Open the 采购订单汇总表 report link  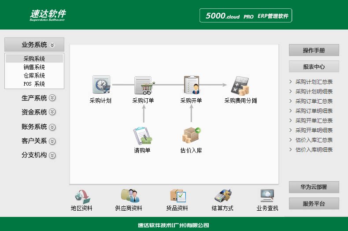(314, 101)
